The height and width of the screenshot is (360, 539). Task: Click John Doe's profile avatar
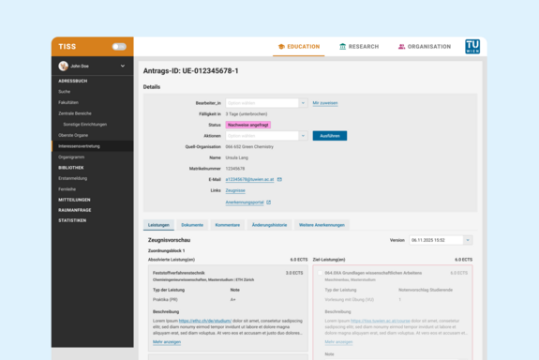click(x=63, y=66)
